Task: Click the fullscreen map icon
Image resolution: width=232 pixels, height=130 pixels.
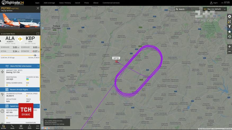Action: click(230, 22)
